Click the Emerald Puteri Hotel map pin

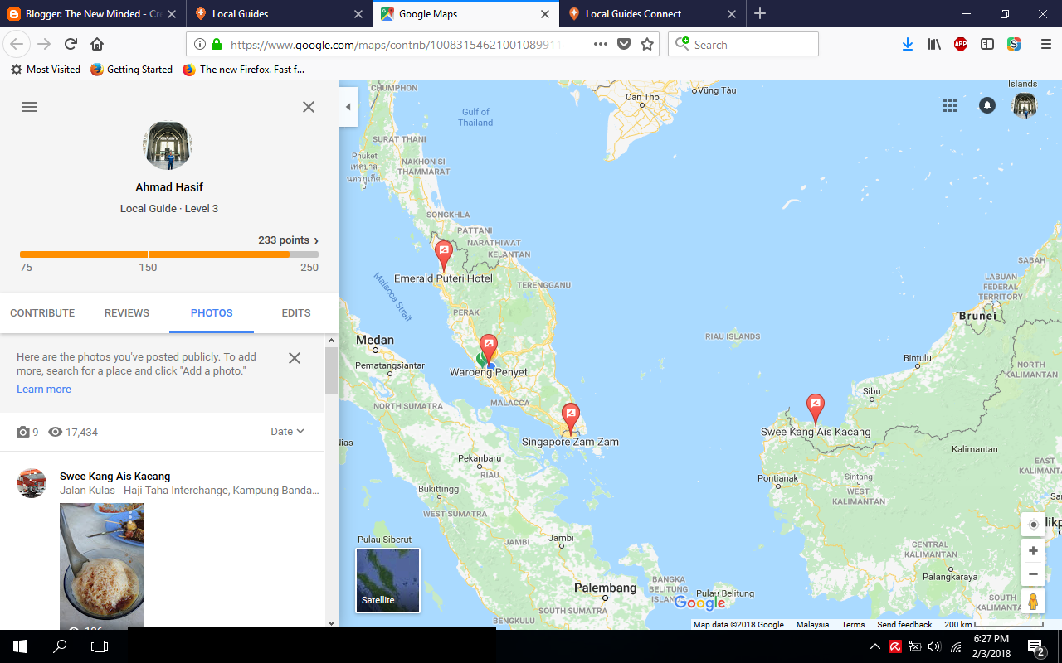pyautogui.click(x=444, y=256)
